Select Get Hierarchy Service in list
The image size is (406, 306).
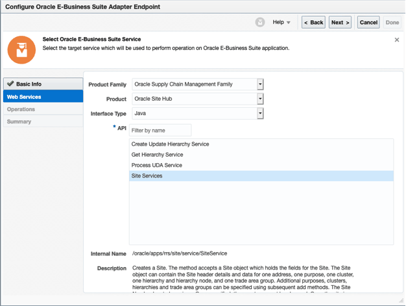[157, 155]
